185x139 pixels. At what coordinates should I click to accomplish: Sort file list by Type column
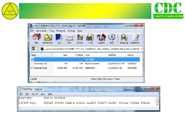(95, 55)
